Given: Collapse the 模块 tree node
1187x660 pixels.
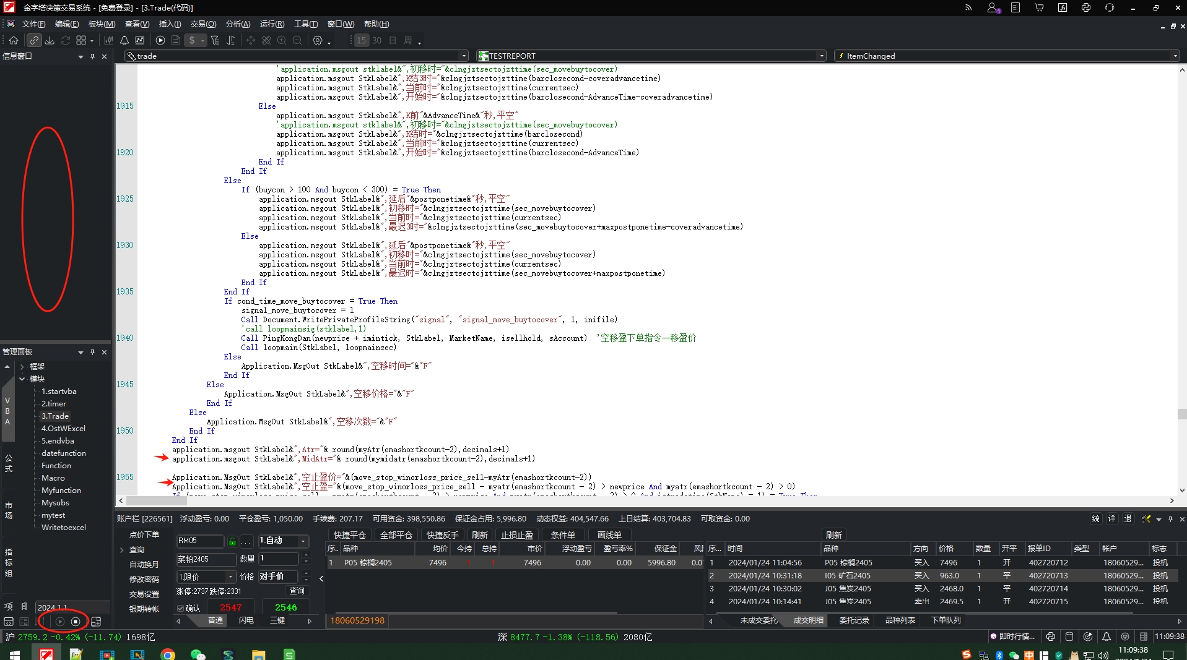Looking at the screenshot, I should pos(22,379).
